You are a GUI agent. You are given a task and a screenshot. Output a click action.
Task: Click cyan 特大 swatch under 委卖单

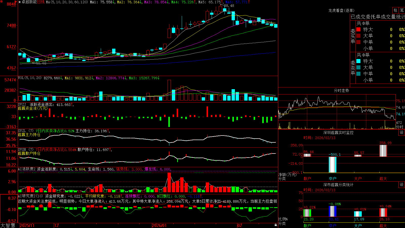(358, 61)
